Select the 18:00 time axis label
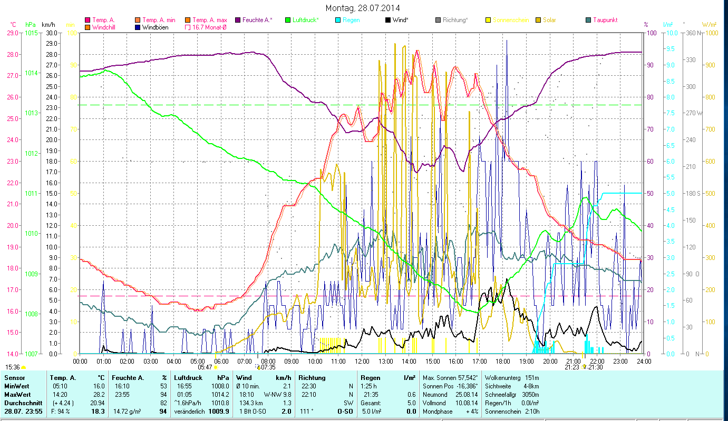Image resolution: width=728 pixels, height=421 pixels. (x=503, y=362)
